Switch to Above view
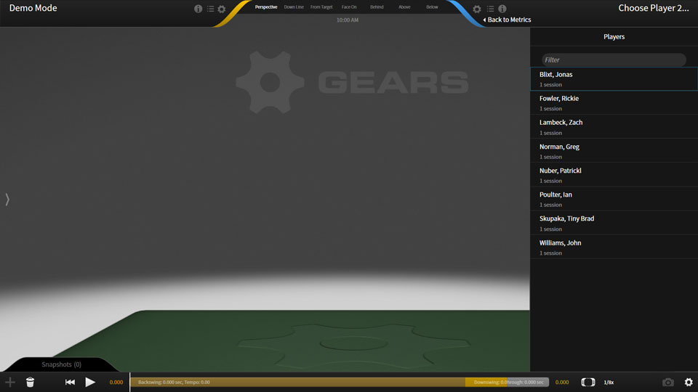 [404, 7]
